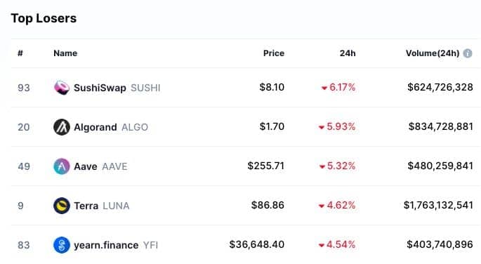This screenshot has height=264, width=481.
Task: Sort table by Volume(24h) column header
Action: tap(433, 53)
